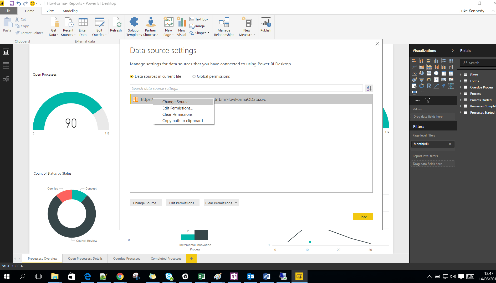
Task: Expand the Overdue Process table
Action: tap(461, 87)
